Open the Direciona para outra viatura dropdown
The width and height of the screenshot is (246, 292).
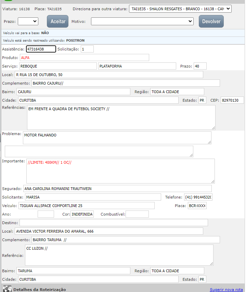coord(180,9)
